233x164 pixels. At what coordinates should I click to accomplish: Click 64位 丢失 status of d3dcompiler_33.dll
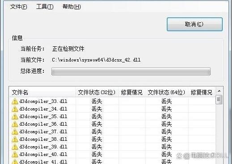coord(166,101)
